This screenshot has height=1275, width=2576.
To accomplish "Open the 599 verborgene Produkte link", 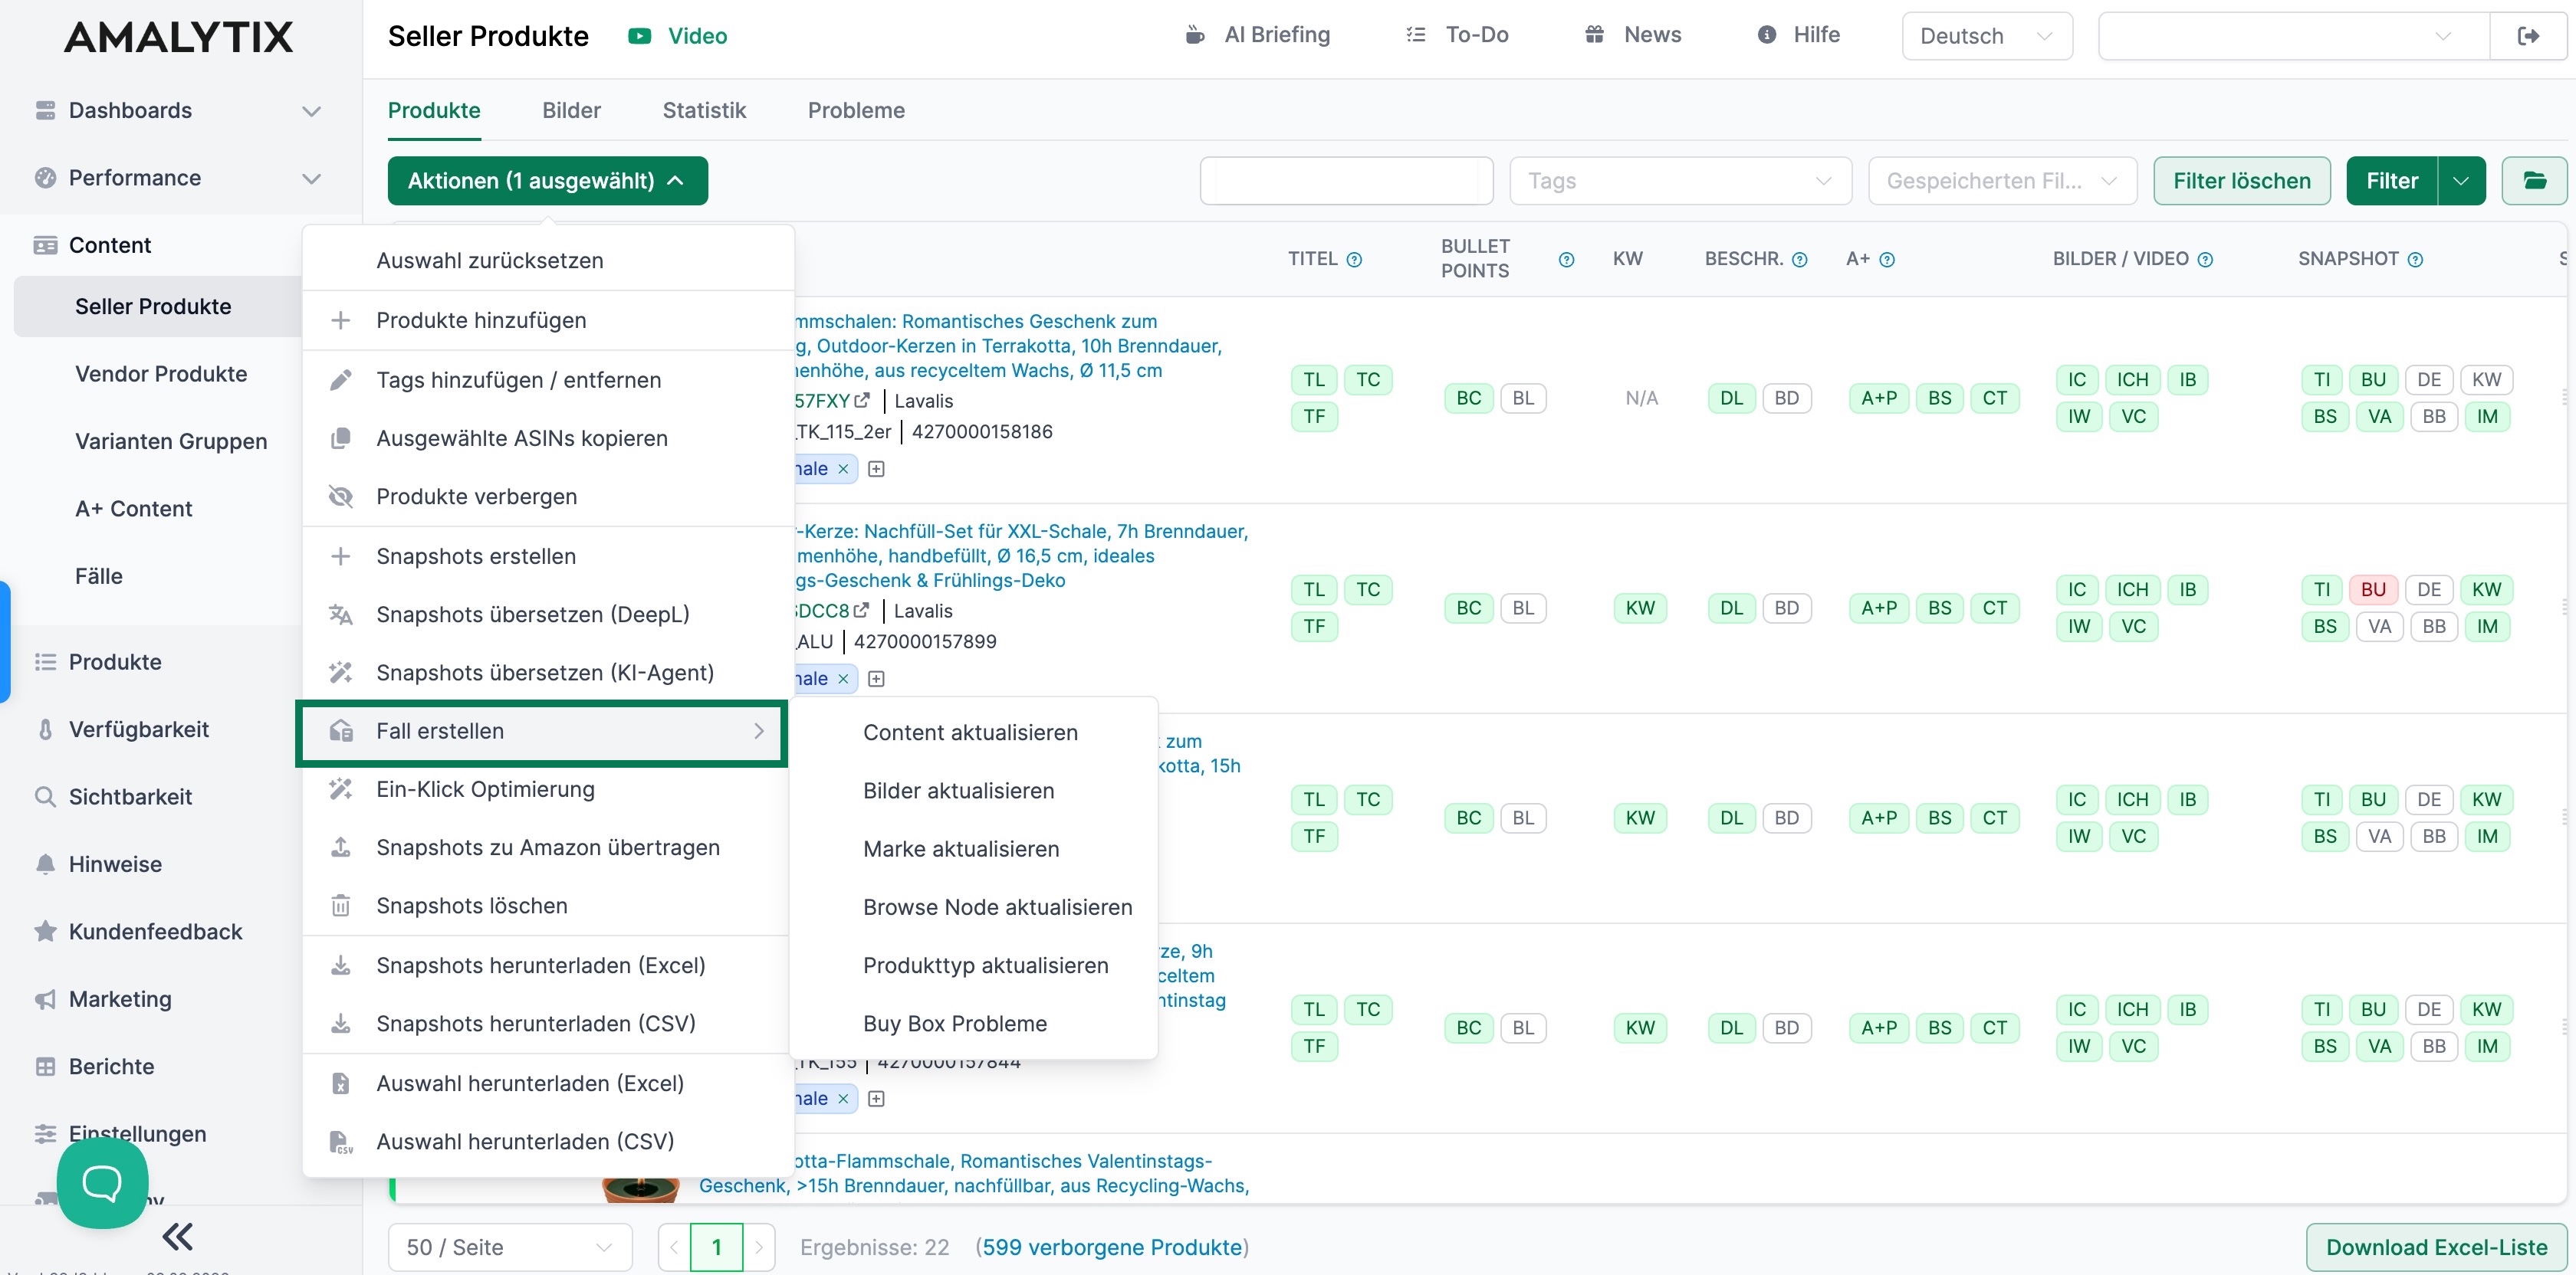I will point(1112,1246).
